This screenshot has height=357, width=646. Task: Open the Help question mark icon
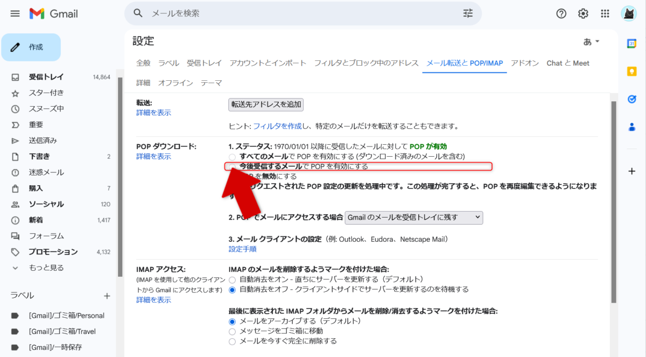click(561, 13)
